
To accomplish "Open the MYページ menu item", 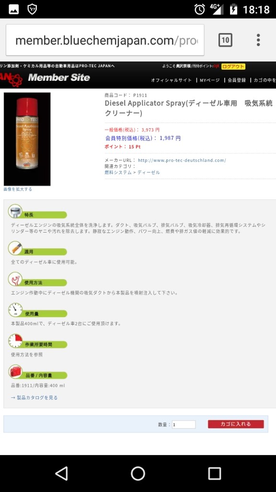I will [210, 80].
